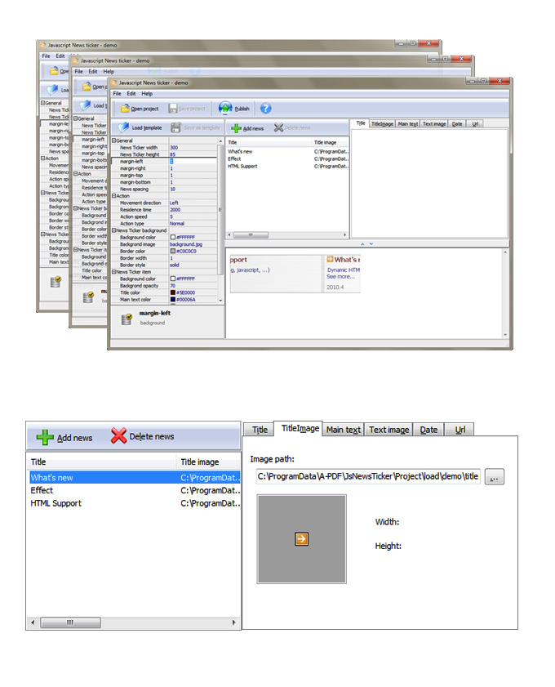The image size is (555, 687).
Task: Collapse the Action property group
Action: coord(113,196)
